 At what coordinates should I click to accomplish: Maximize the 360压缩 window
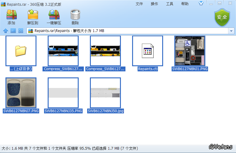pos(220,3)
